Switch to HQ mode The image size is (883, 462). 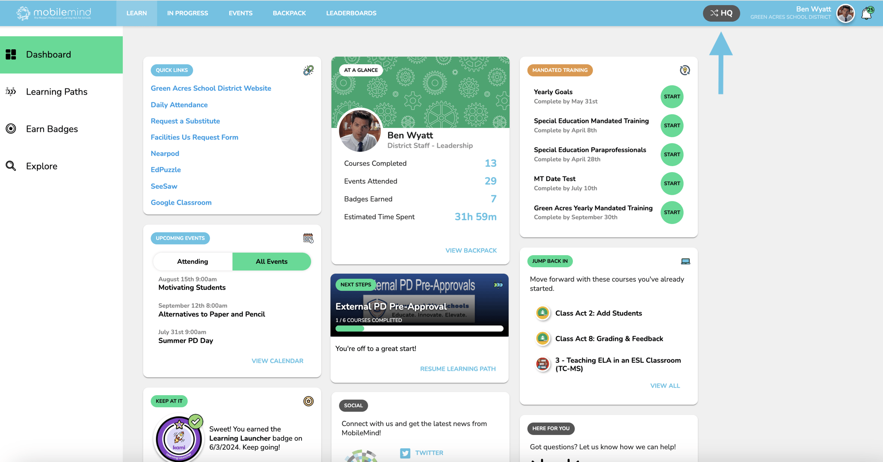pyautogui.click(x=721, y=13)
